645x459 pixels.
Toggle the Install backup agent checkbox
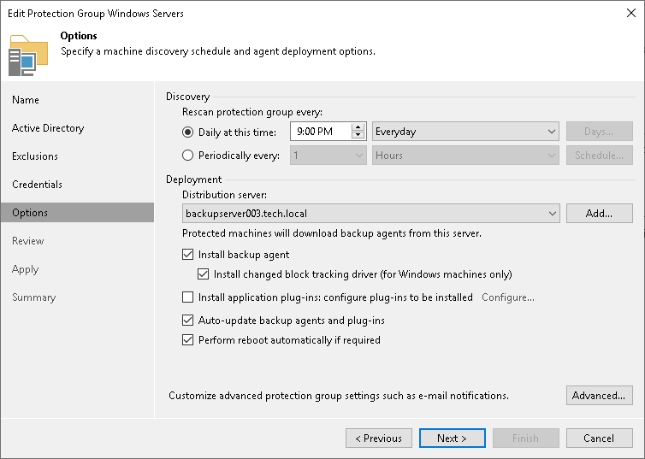[x=187, y=255]
